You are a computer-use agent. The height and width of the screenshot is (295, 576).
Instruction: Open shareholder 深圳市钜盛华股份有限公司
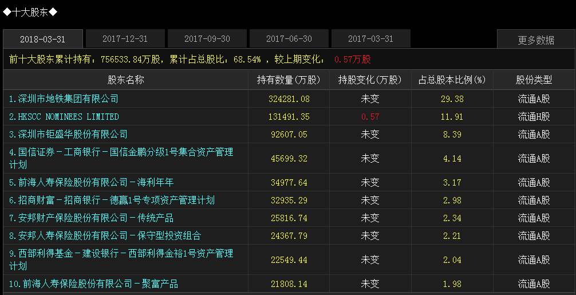(68, 134)
